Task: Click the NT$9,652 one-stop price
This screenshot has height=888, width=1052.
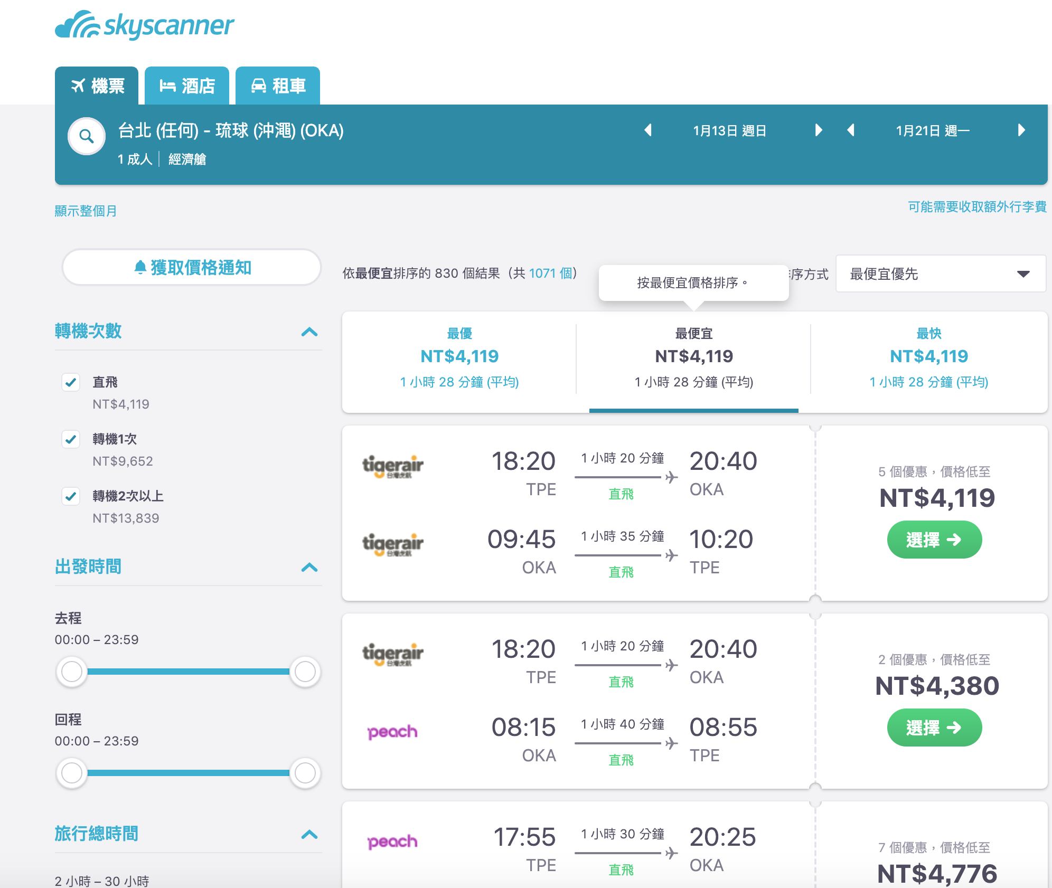Action: [123, 461]
